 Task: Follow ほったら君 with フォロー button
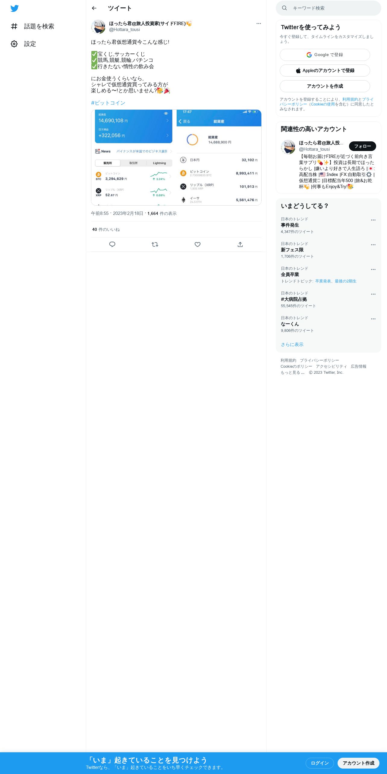coord(363,146)
